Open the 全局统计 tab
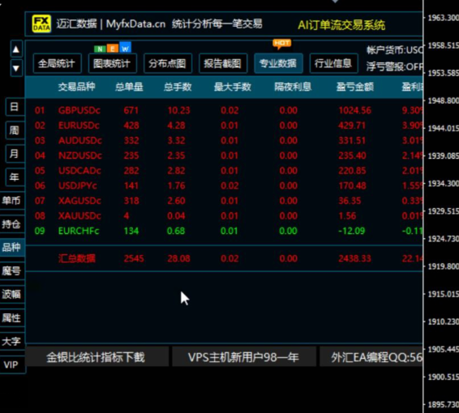The image size is (459, 413). point(57,63)
